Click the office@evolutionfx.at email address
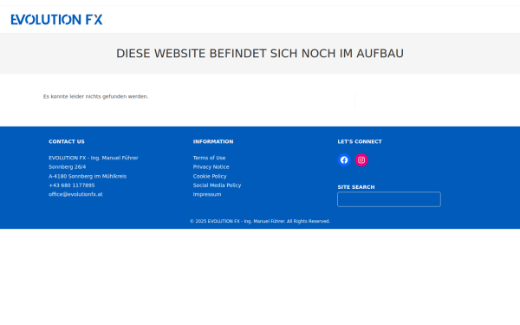 75,194
